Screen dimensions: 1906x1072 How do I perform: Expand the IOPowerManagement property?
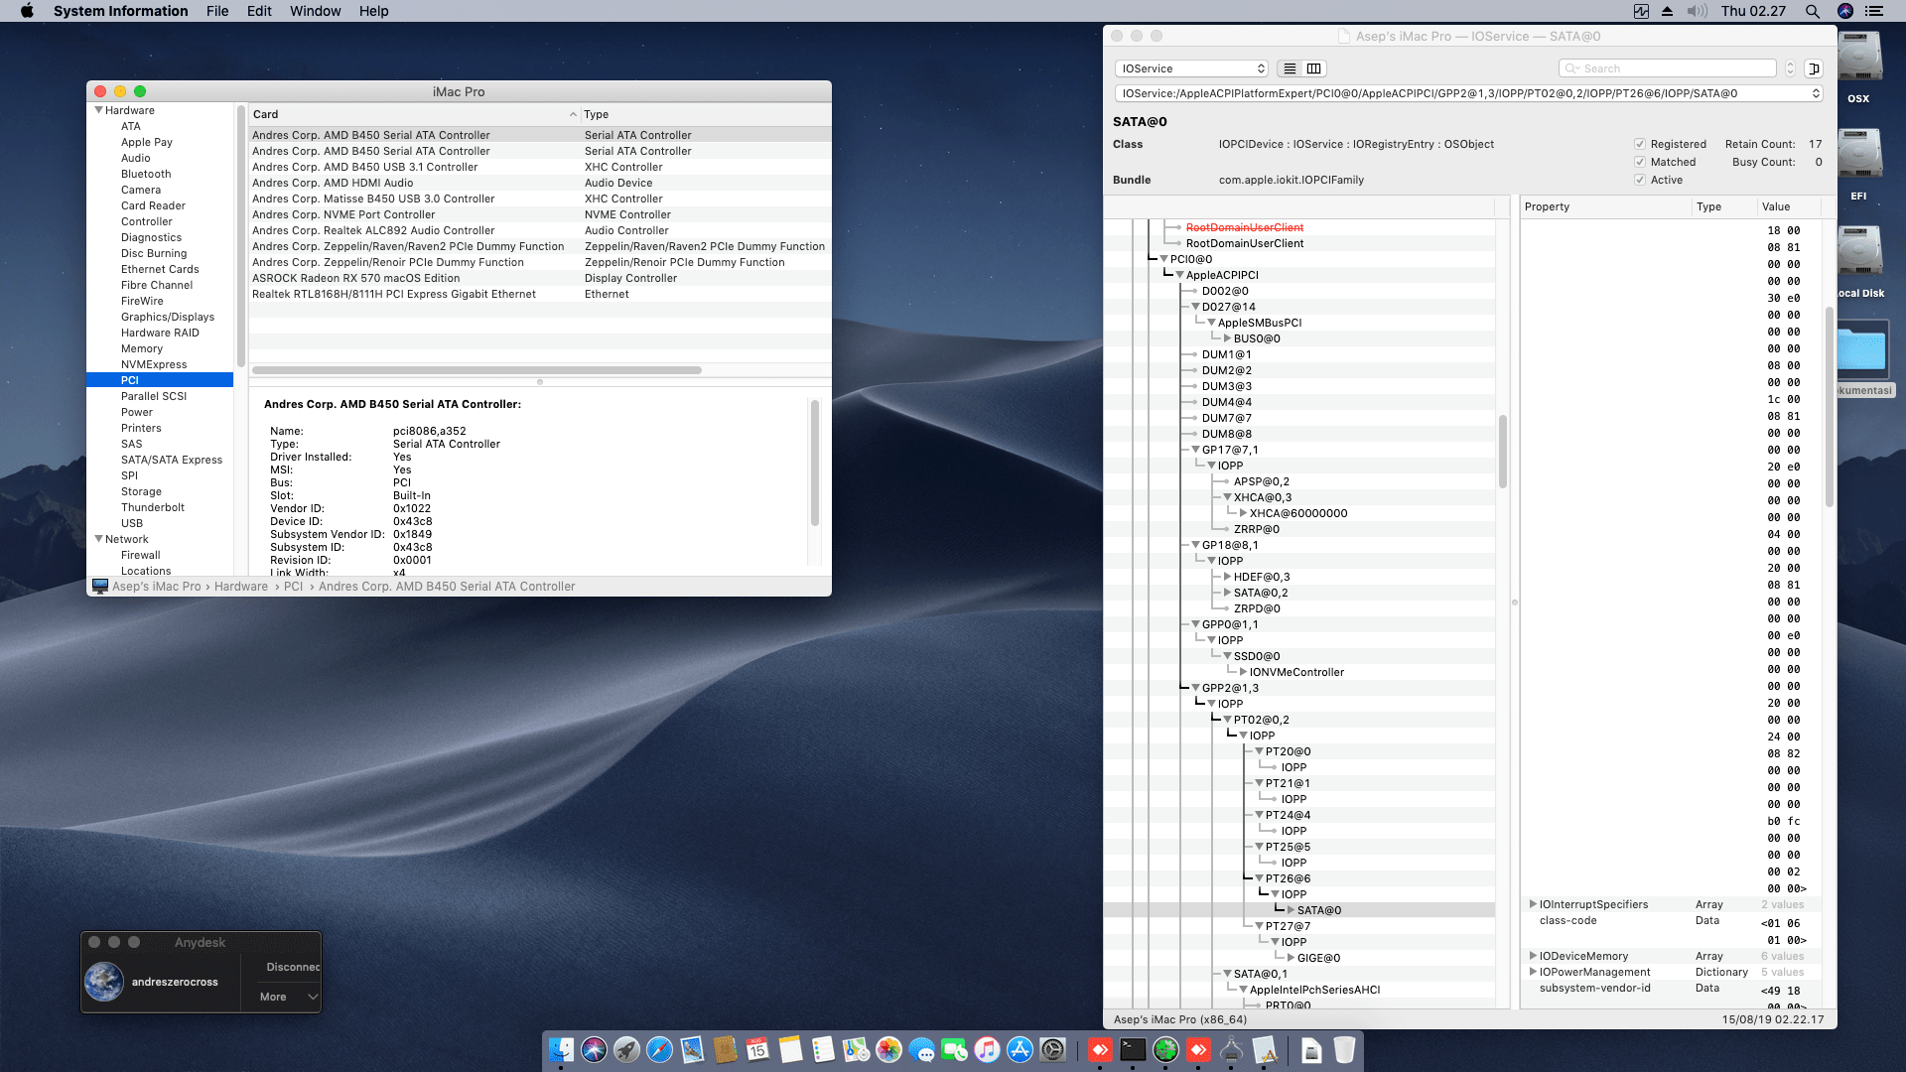tap(1533, 972)
